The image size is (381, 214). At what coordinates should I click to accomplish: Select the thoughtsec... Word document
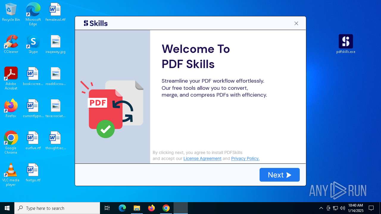point(55,141)
